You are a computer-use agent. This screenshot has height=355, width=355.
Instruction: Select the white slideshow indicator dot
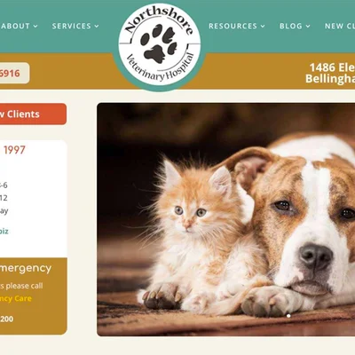(x=288, y=316)
